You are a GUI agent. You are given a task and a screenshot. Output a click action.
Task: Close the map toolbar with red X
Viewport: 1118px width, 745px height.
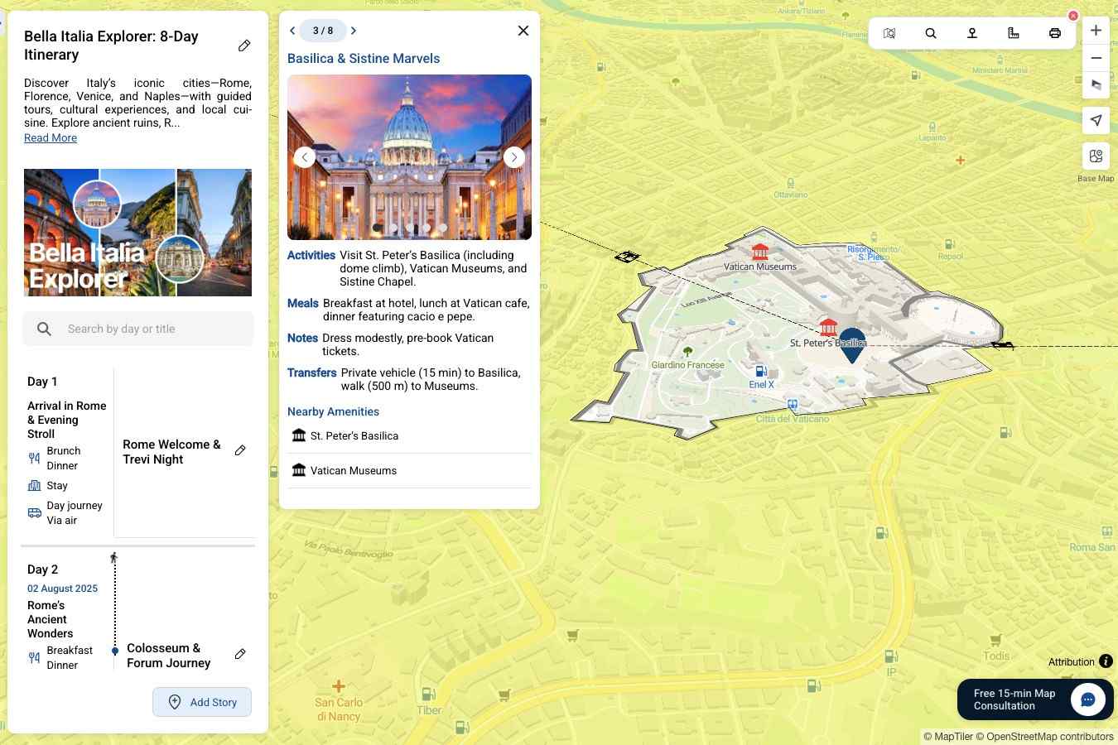tap(1073, 16)
